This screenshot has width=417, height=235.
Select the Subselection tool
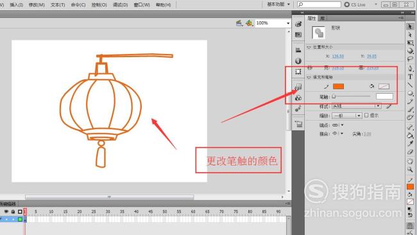point(410,35)
